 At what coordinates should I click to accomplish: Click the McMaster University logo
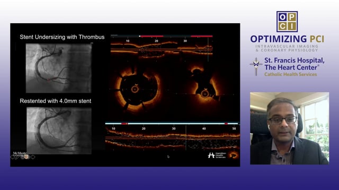pyautogui.click(x=20, y=154)
